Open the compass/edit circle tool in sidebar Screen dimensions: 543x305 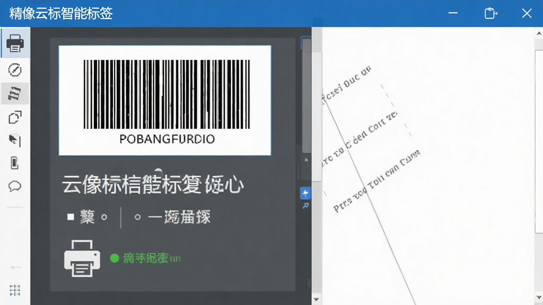pos(15,70)
